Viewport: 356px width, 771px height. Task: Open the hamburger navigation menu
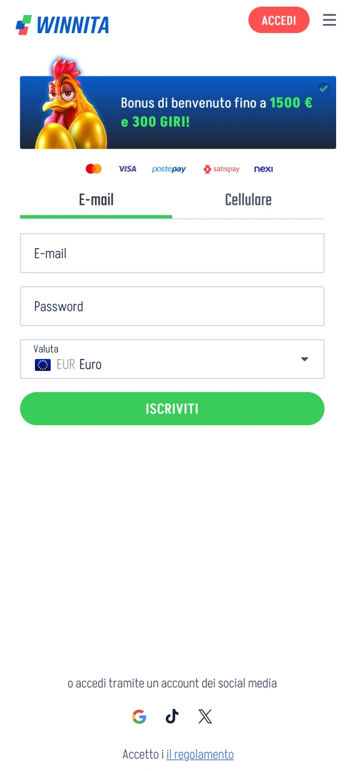[329, 20]
